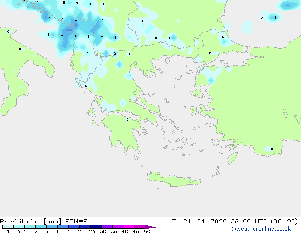The width and height of the screenshot is (301, 233).
Task: Click the legend tick label '0.1'
Action: click(5, 231)
